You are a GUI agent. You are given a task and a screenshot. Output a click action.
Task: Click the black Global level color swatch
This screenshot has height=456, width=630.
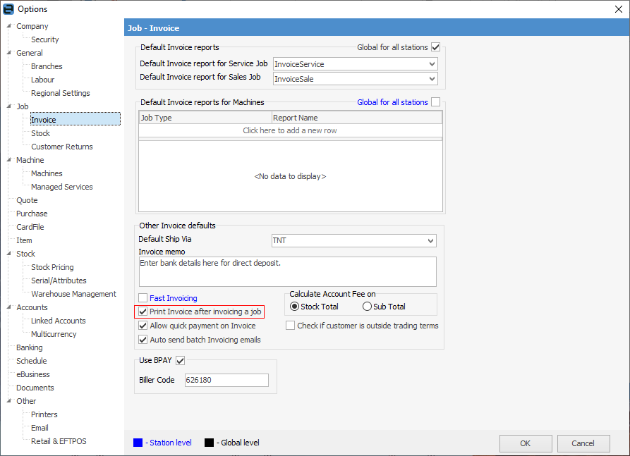[x=209, y=443]
